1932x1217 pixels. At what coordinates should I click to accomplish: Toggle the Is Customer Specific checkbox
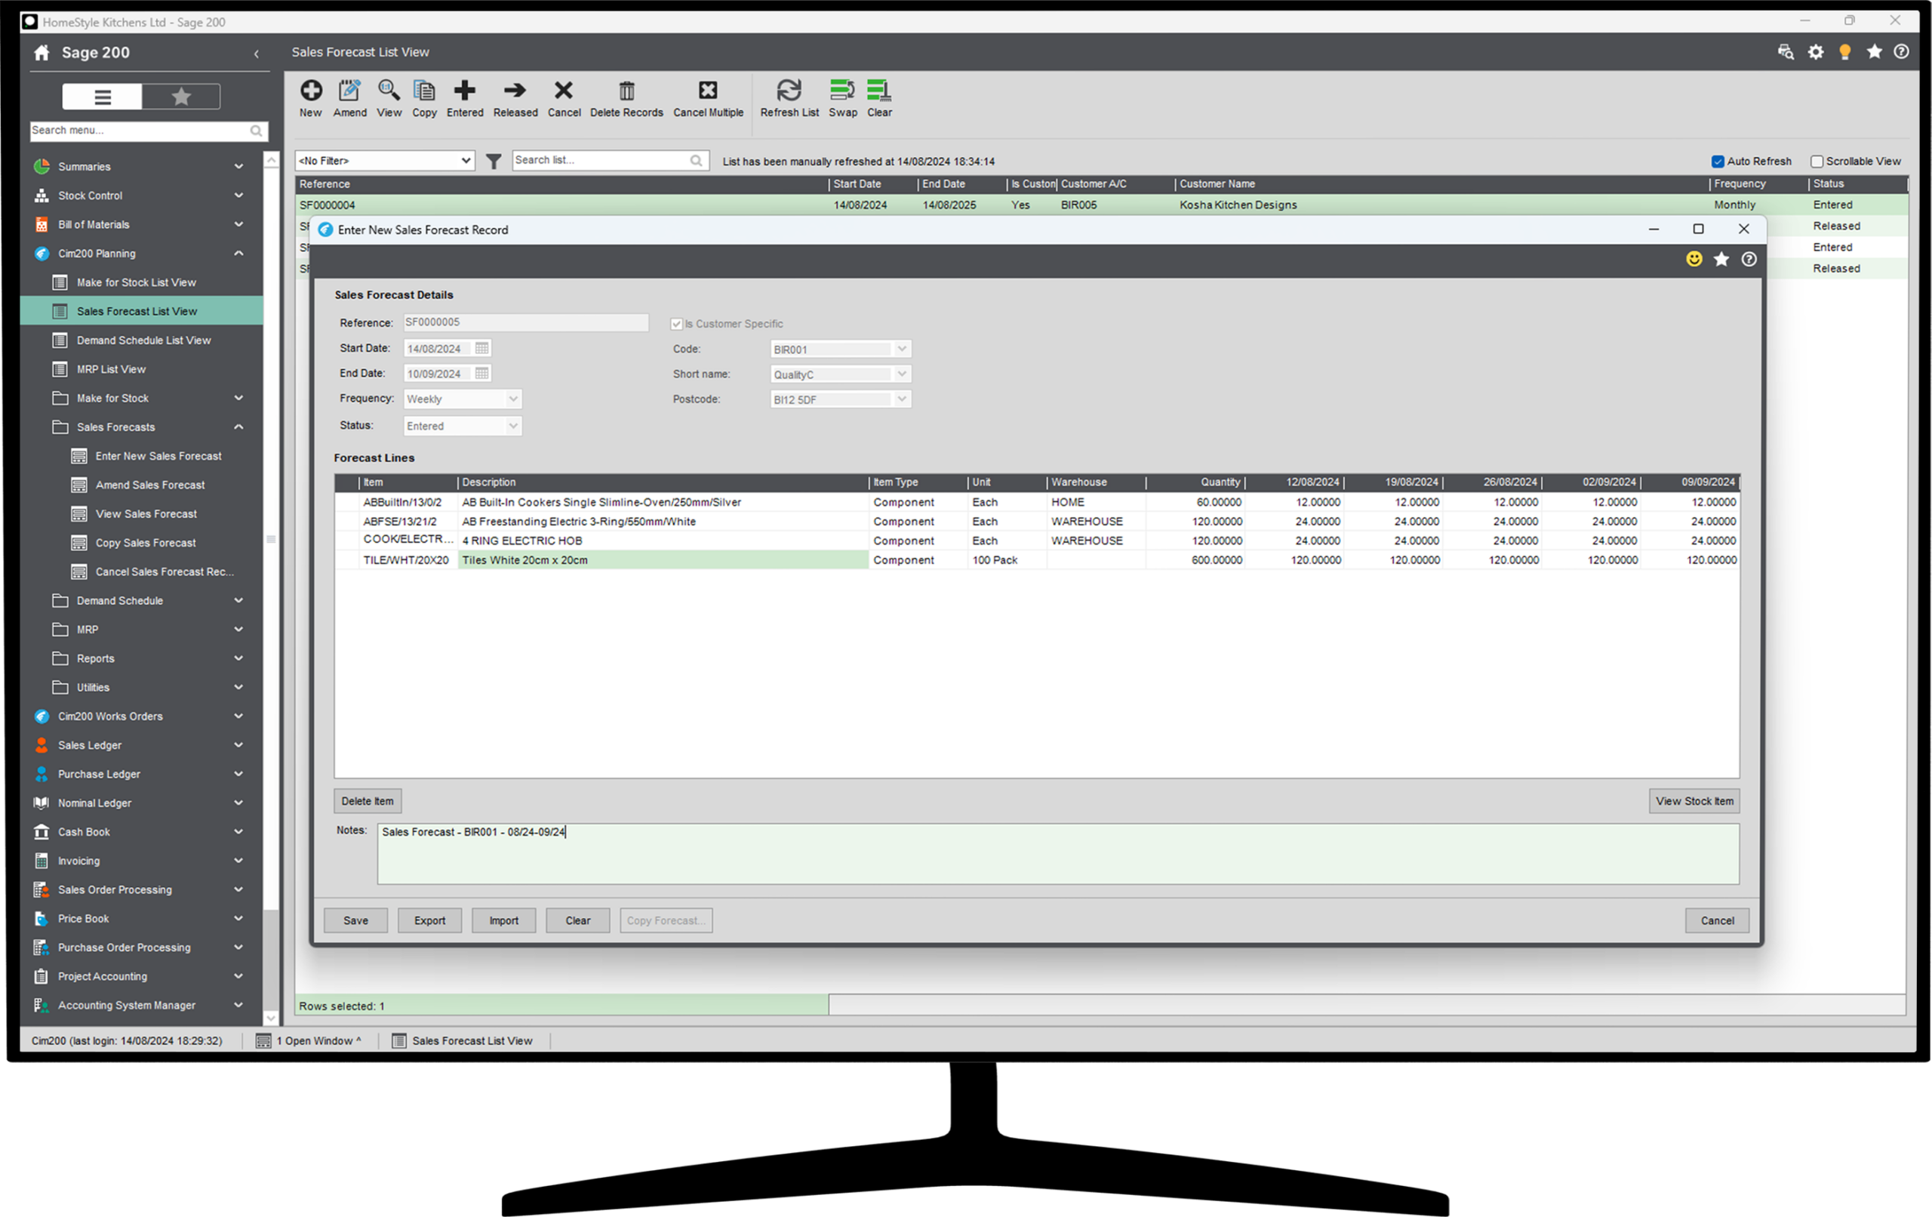(676, 325)
